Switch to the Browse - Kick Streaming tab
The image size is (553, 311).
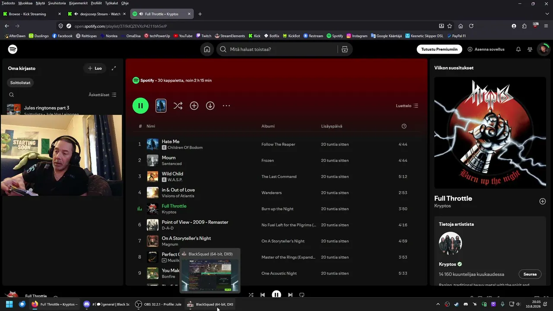coord(32,14)
